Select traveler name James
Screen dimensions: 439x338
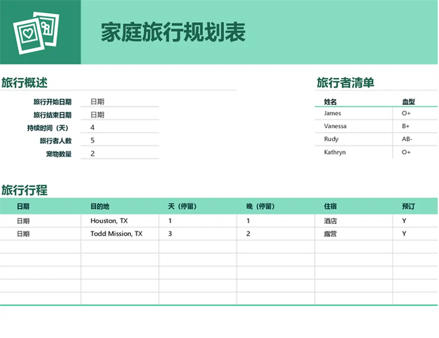pos(332,113)
